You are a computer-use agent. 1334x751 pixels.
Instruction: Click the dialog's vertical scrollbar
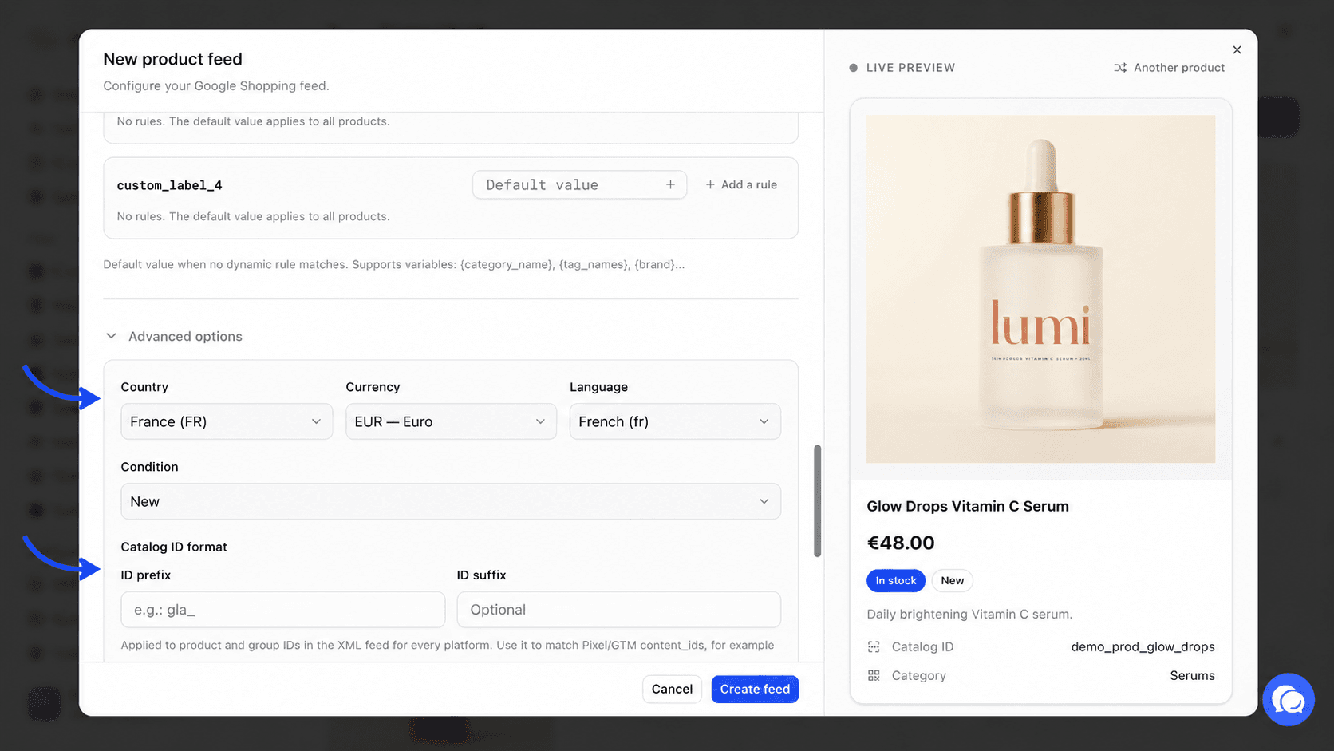coord(817,500)
